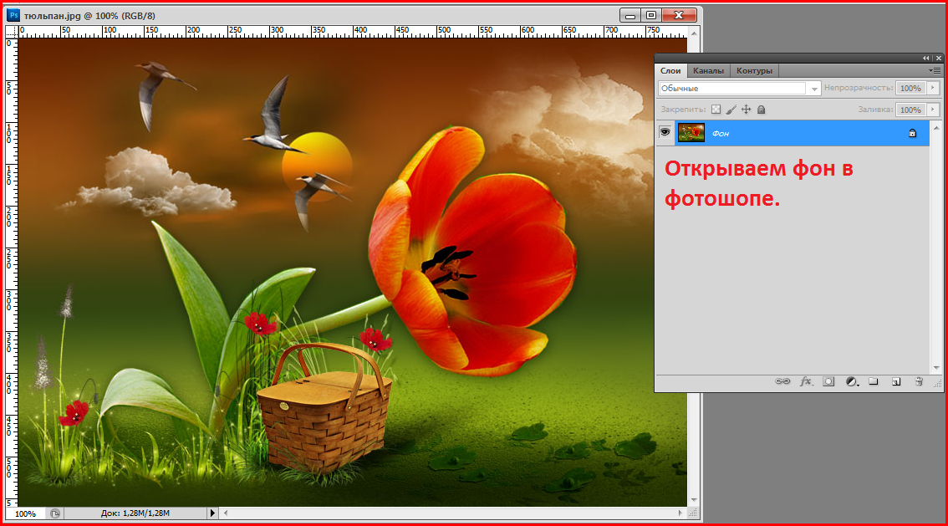Collapse the panel with double-arrow icon
Screen dimensions: 948x526
925,58
